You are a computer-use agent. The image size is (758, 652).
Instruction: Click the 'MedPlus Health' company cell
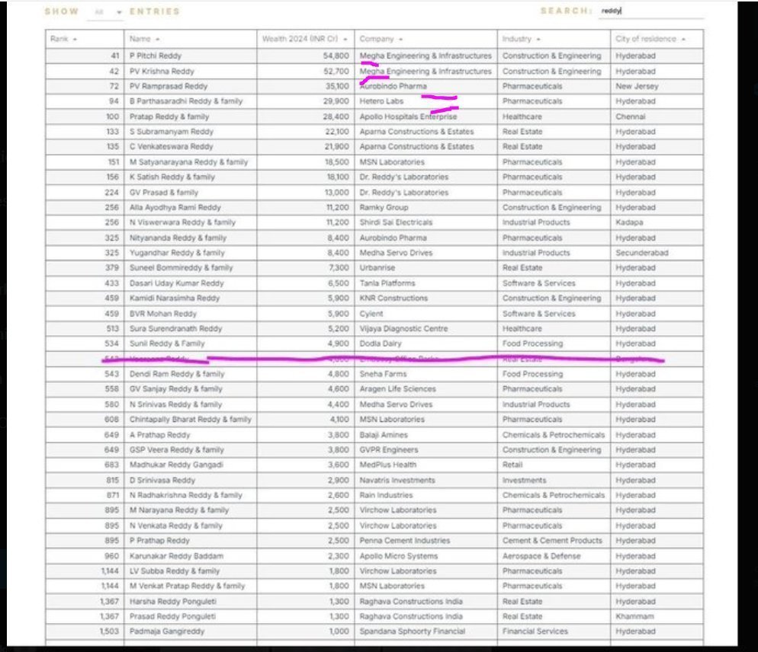426,465
